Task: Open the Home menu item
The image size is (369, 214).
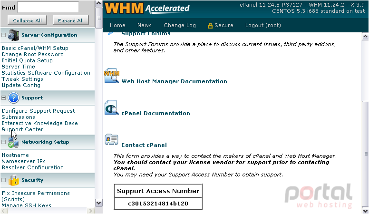Action: pyautogui.click(x=117, y=25)
